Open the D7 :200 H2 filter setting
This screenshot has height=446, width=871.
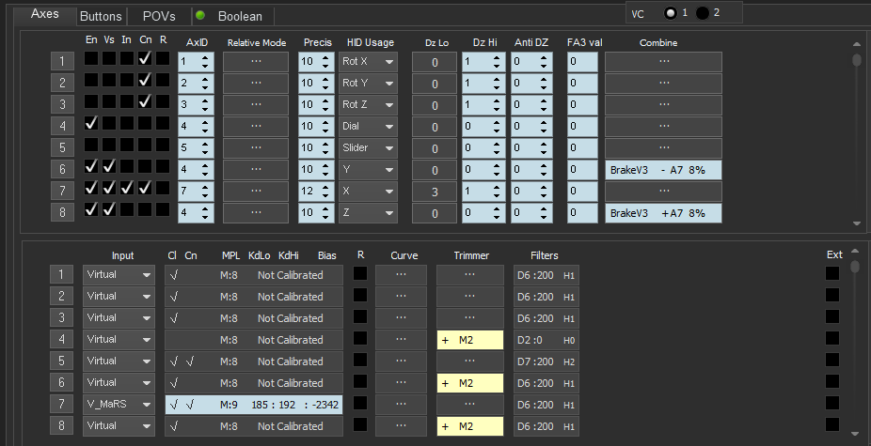(x=546, y=361)
